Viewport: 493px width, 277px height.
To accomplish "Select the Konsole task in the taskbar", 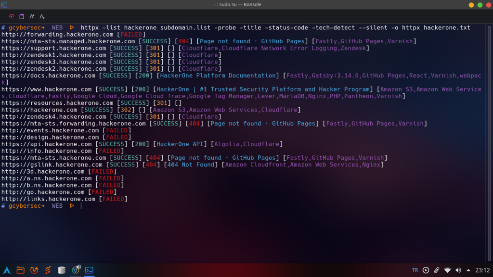I will coord(89,270).
